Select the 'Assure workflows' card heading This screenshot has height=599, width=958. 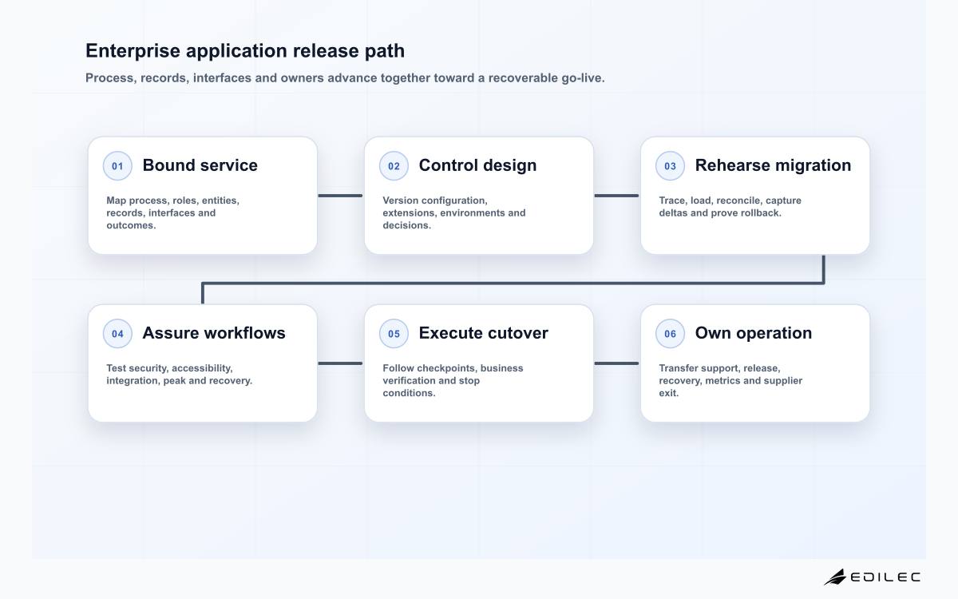pyautogui.click(x=214, y=333)
